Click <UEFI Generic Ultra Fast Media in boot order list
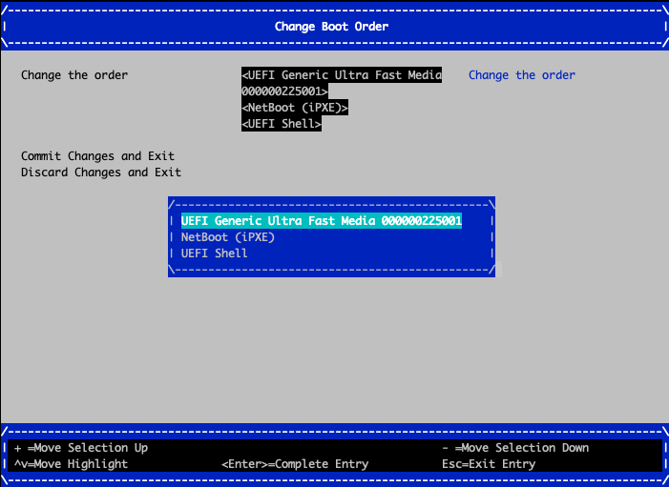Screen dimensions: 669x487 pyautogui.click(x=342, y=75)
